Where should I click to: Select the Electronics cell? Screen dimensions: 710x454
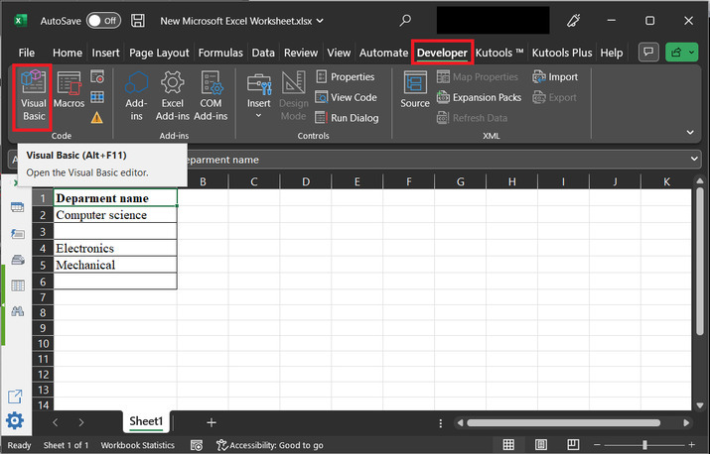(114, 248)
